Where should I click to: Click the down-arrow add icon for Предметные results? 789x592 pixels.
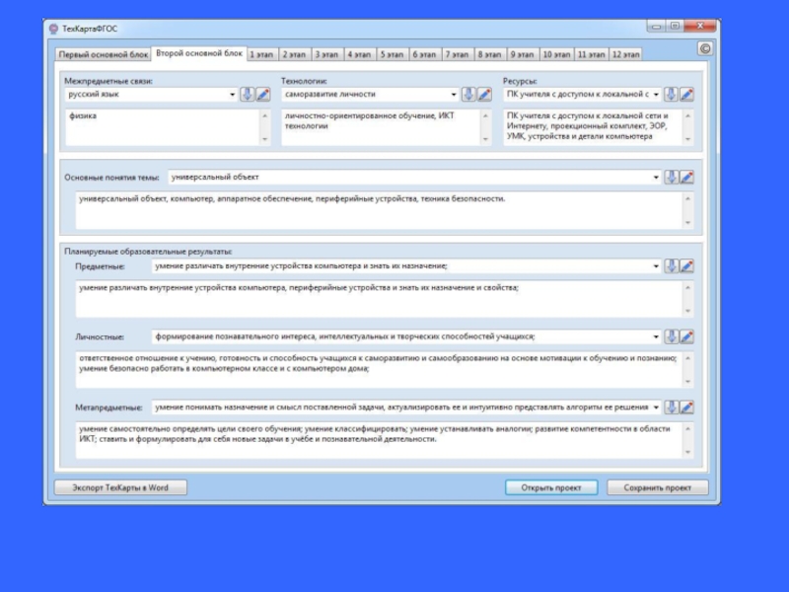671,266
